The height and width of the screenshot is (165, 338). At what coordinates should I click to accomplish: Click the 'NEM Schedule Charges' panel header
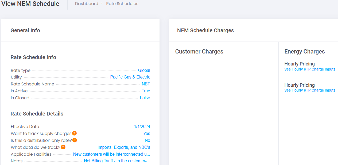click(x=205, y=30)
